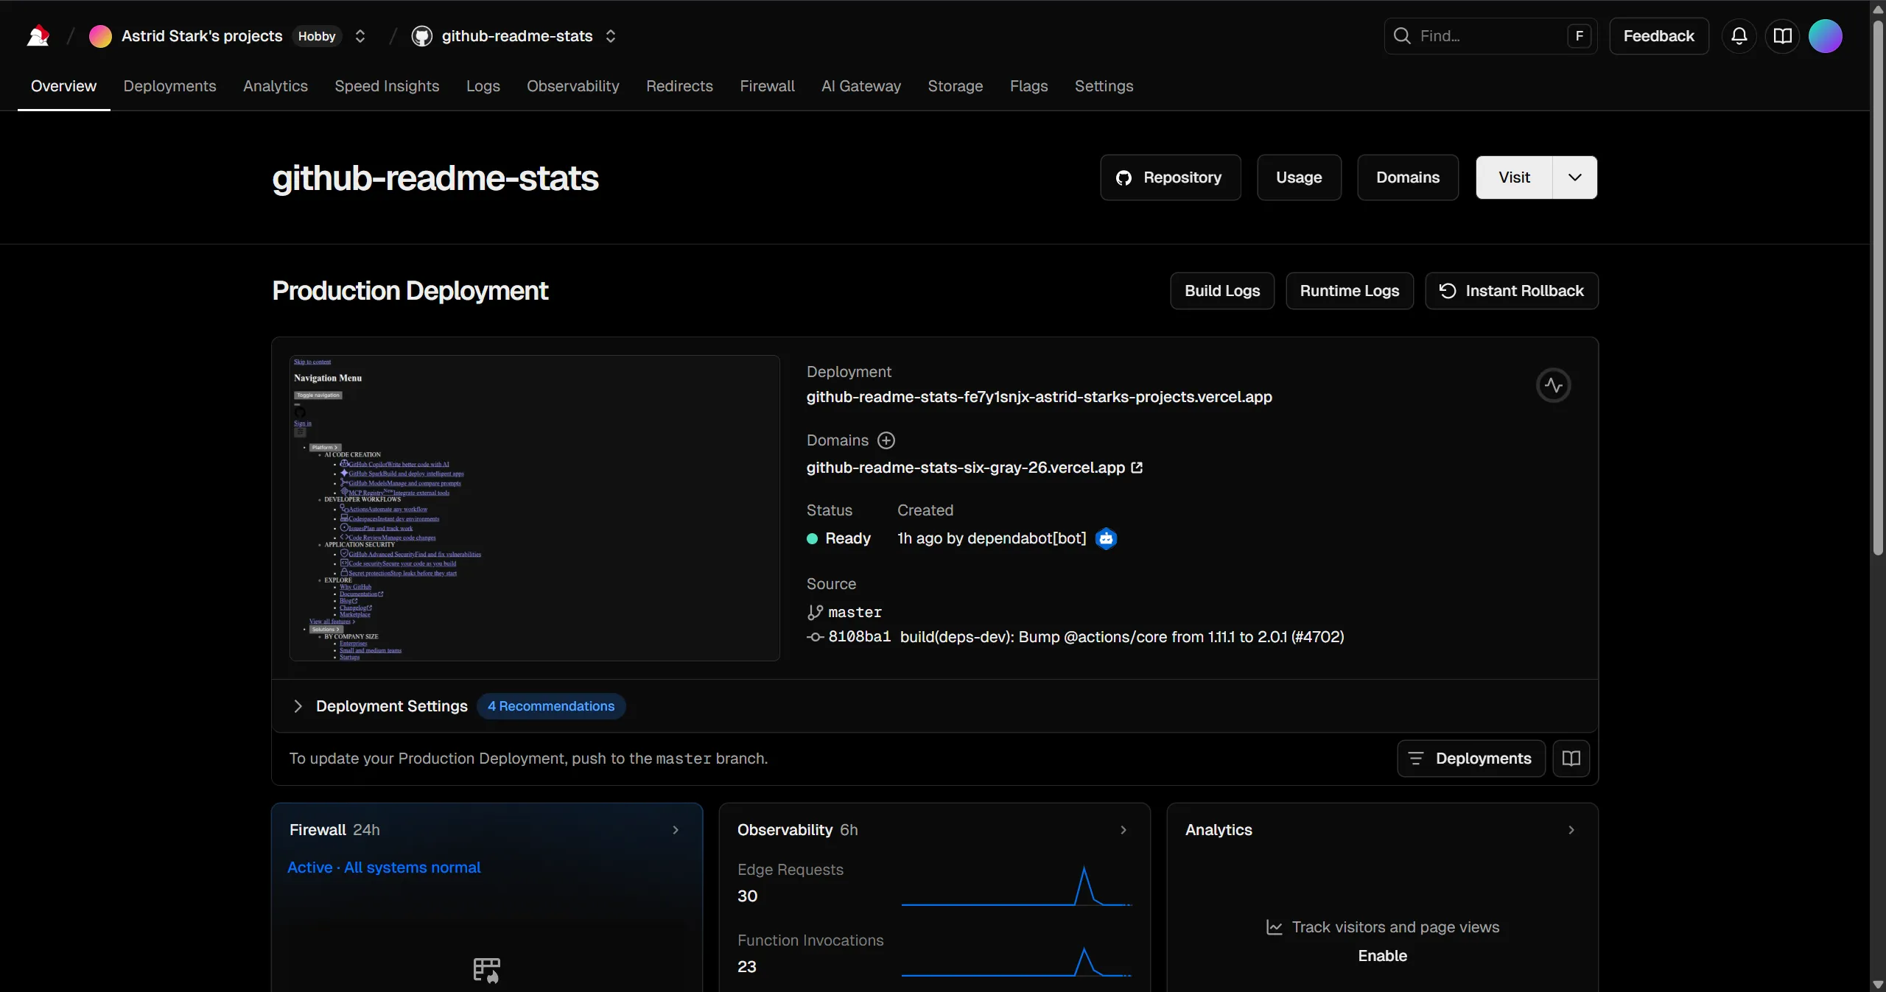Expand the Hobby plan switcher
This screenshot has width=1886, height=992.
(x=360, y=35)
